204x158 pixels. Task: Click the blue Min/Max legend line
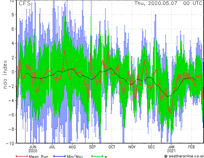click(x=60, y=156)
